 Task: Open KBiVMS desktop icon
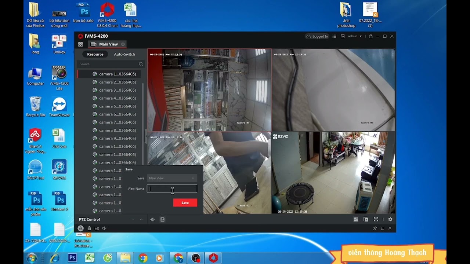(59, 170)
